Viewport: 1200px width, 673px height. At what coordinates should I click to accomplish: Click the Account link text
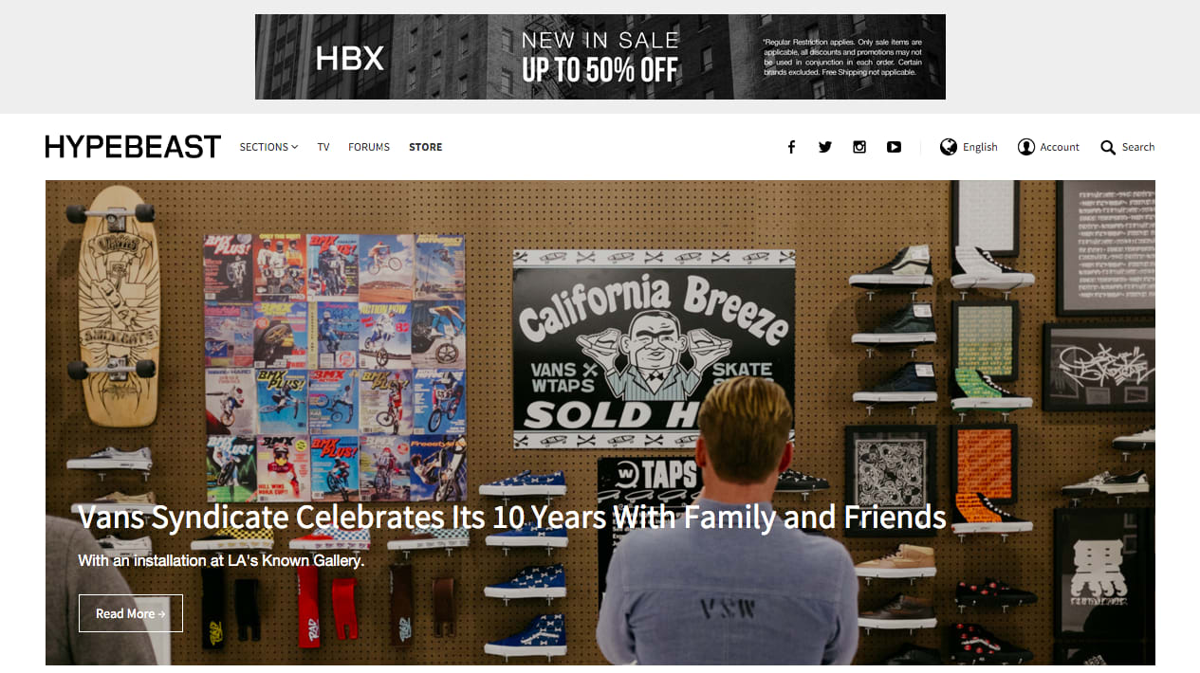click(x=1060, y=147)
